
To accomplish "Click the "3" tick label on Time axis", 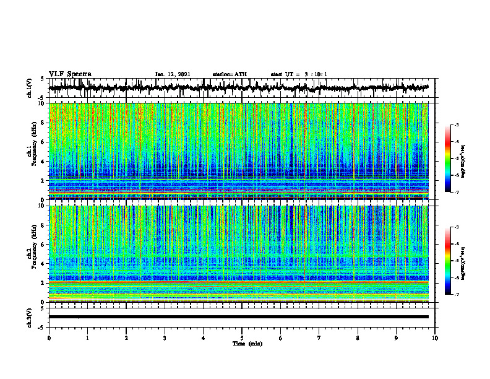I will point(165,338).
